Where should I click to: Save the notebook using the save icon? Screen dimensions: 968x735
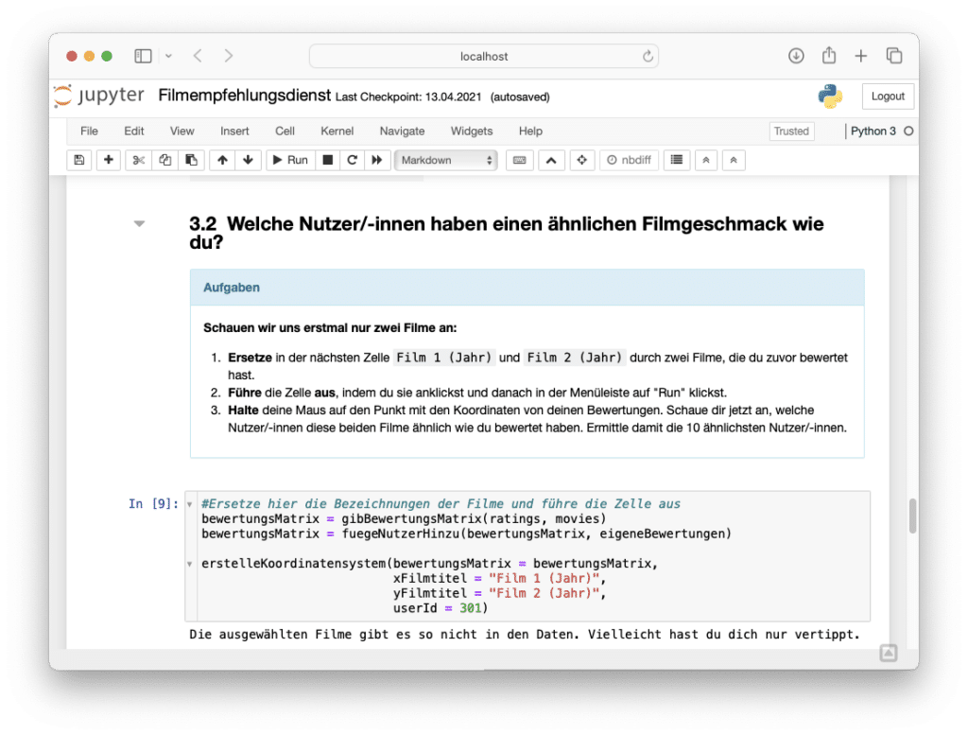click(x=79, y=160)
